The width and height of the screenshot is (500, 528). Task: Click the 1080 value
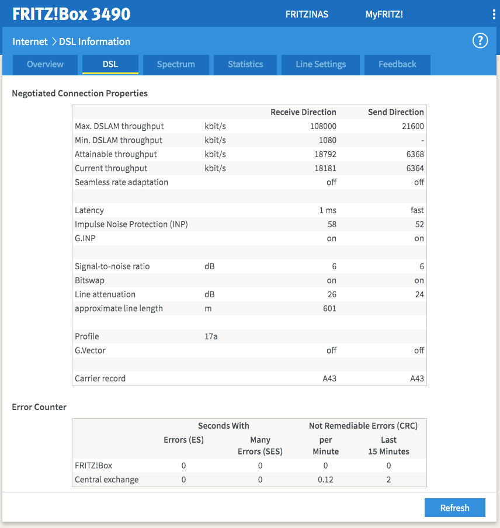[x=328, y=140]
